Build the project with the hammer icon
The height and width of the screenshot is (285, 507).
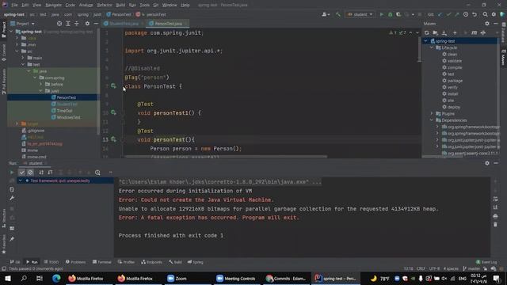pos(338,14)
